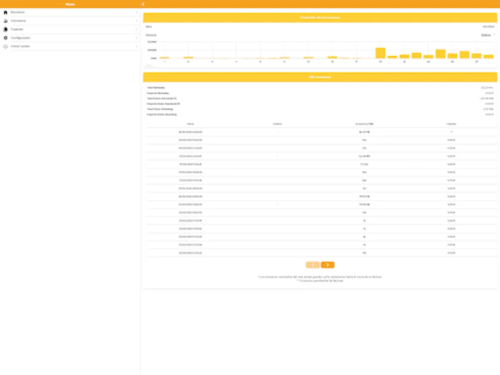The width and height of the screenshot is (500, 375).
Task: Click the Configuración settings icon
Action: click(x=5, y=37)
